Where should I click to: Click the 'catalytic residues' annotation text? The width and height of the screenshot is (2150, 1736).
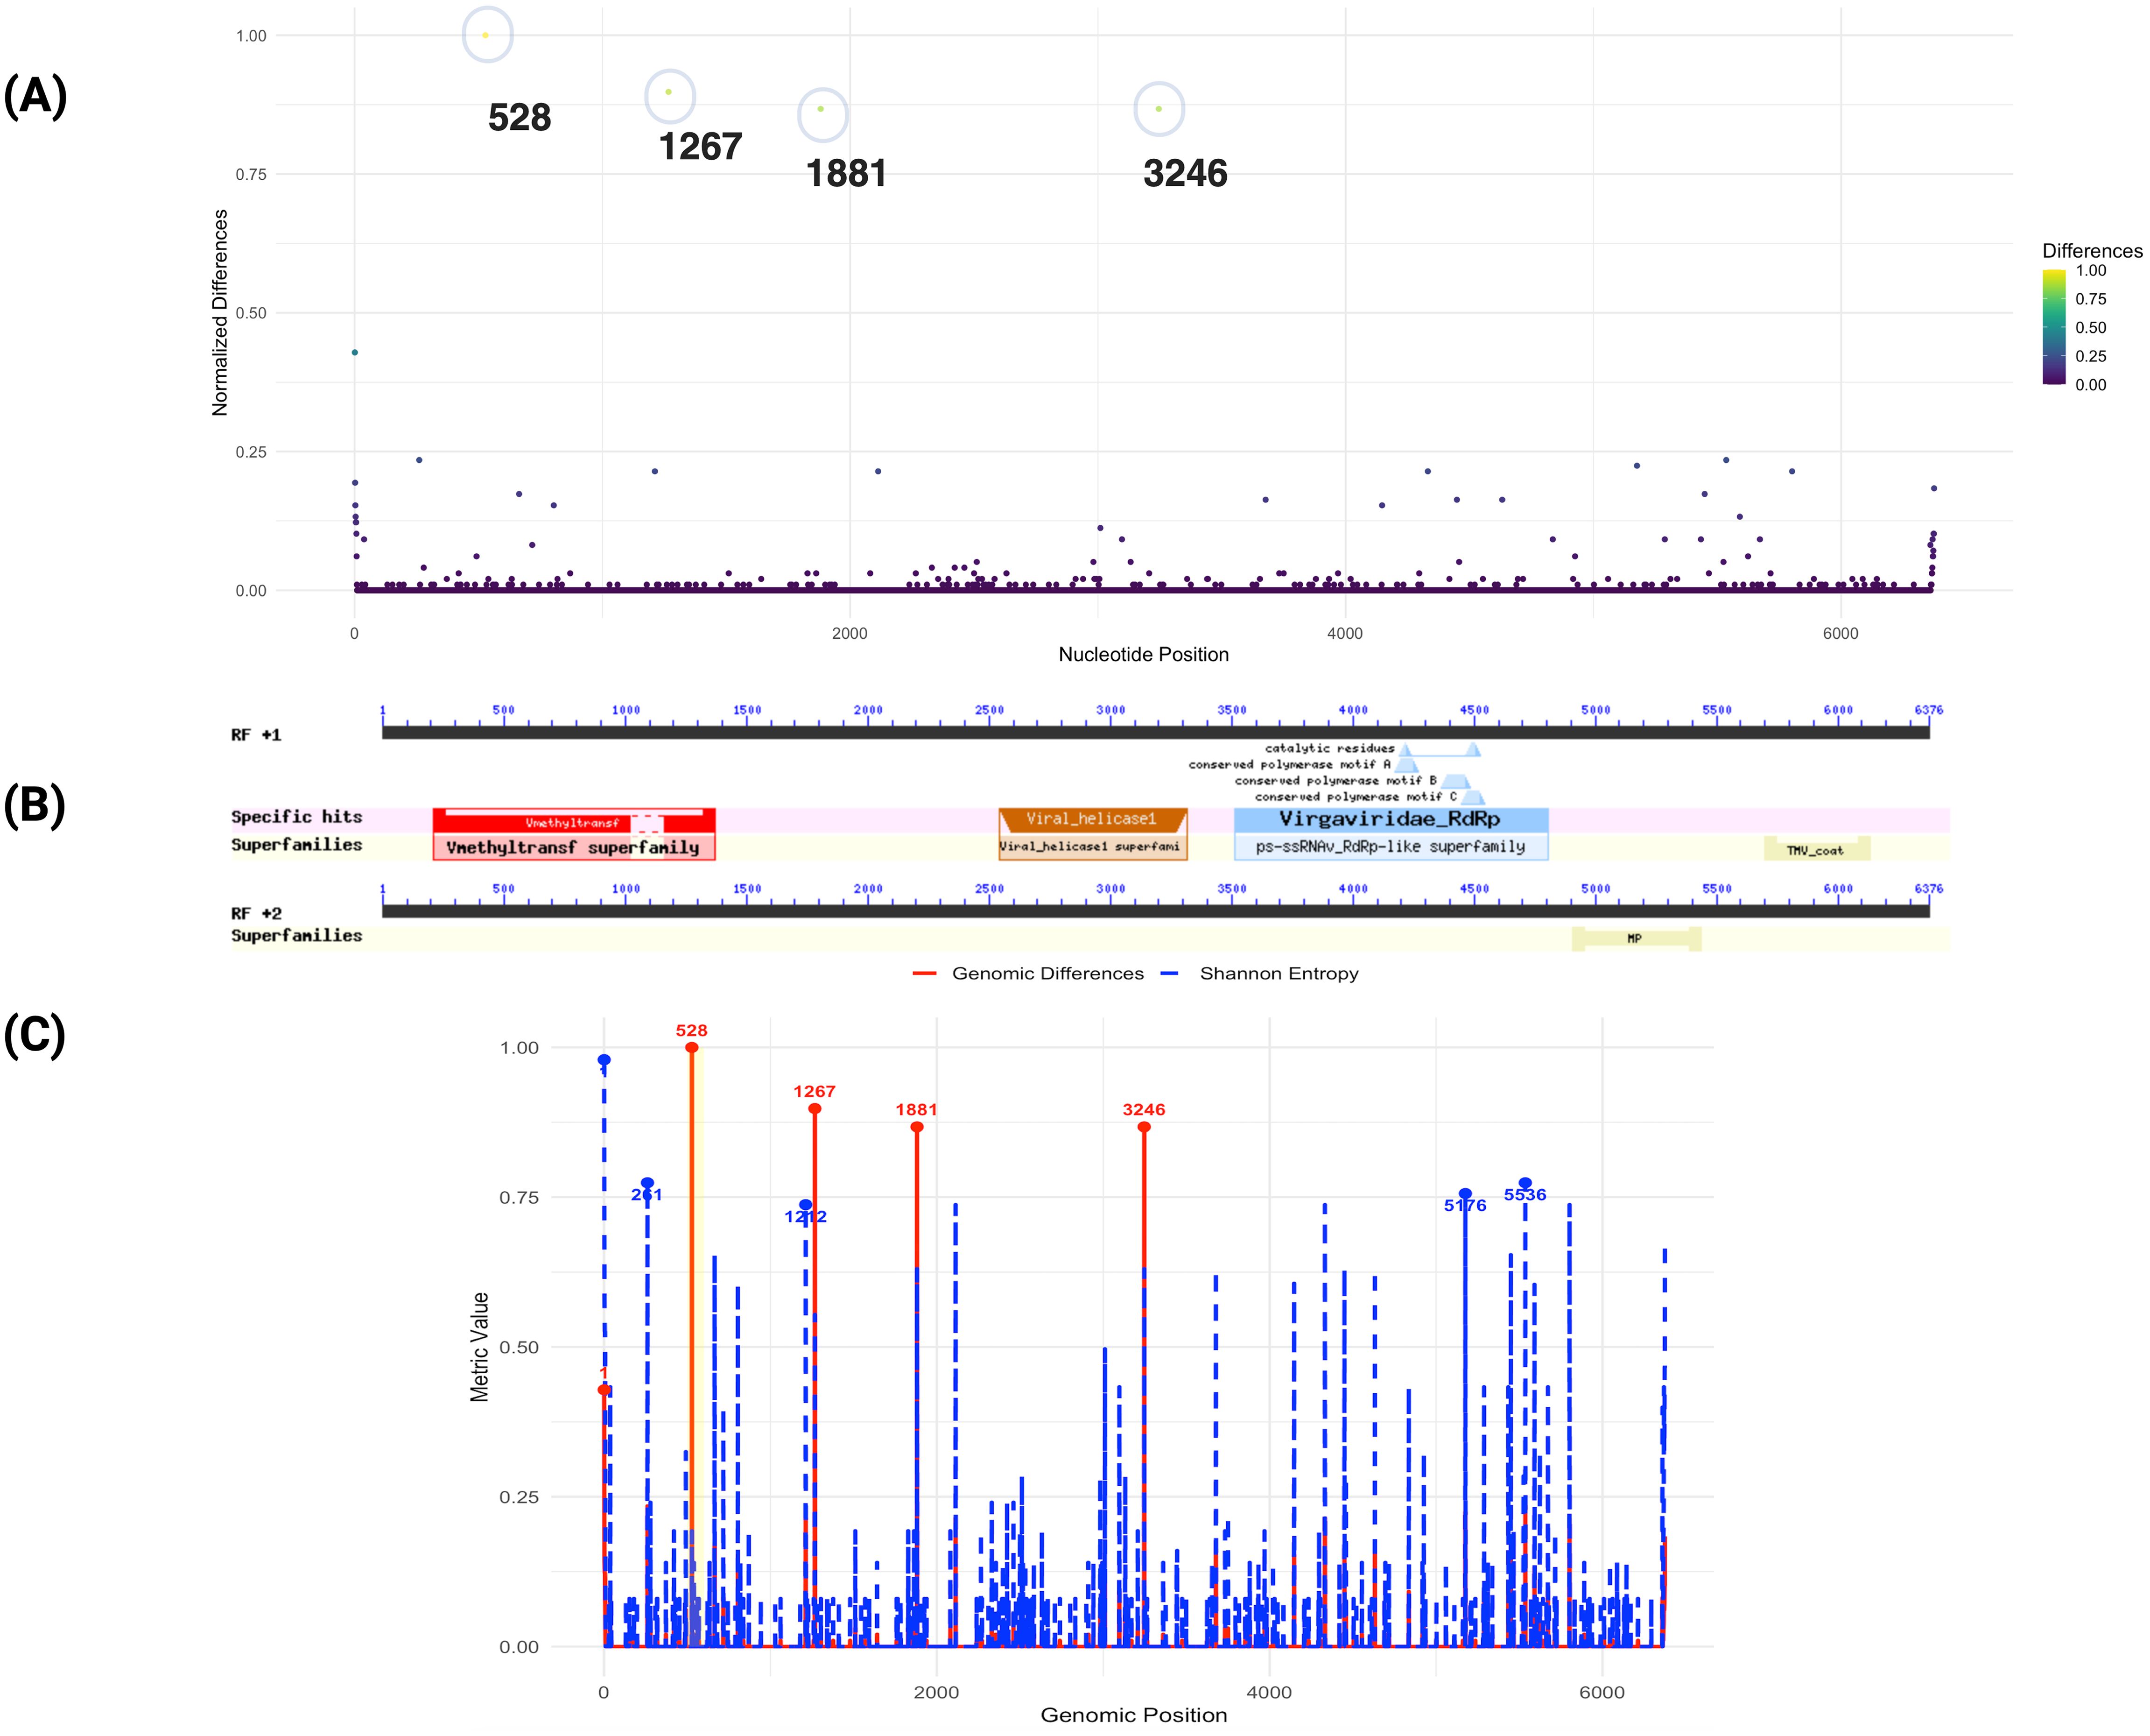click(1329, 748)
